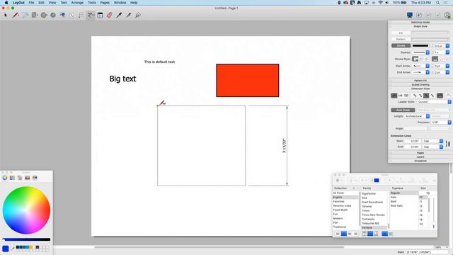
Task: Expand the Scaled Drawing panel
Action: pyautogui.click(x=420, y=85)
